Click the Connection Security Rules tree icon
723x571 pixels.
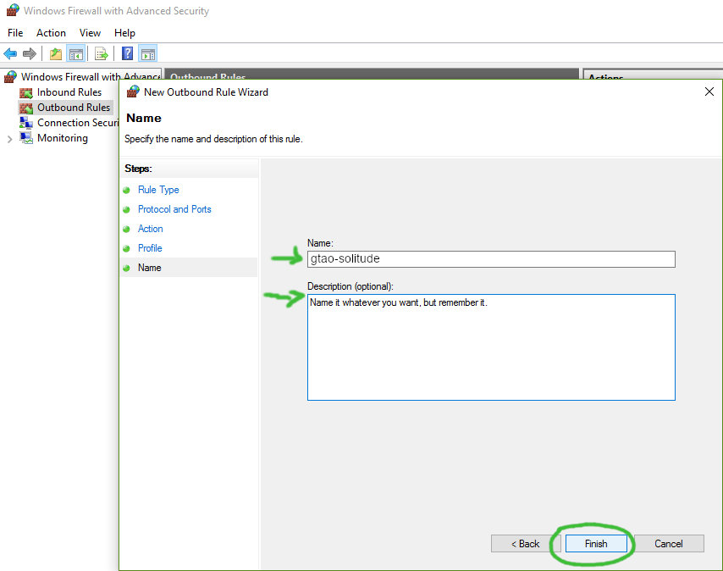pos(25,123)
